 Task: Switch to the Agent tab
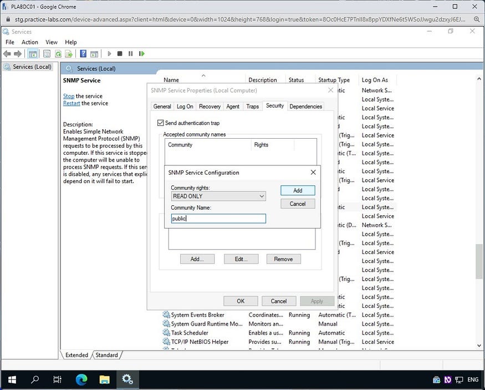click(x=233, y=107)
